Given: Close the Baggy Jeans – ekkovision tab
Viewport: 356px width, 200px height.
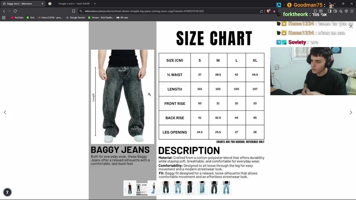Looking at the screenshot, I should (42, 4).
